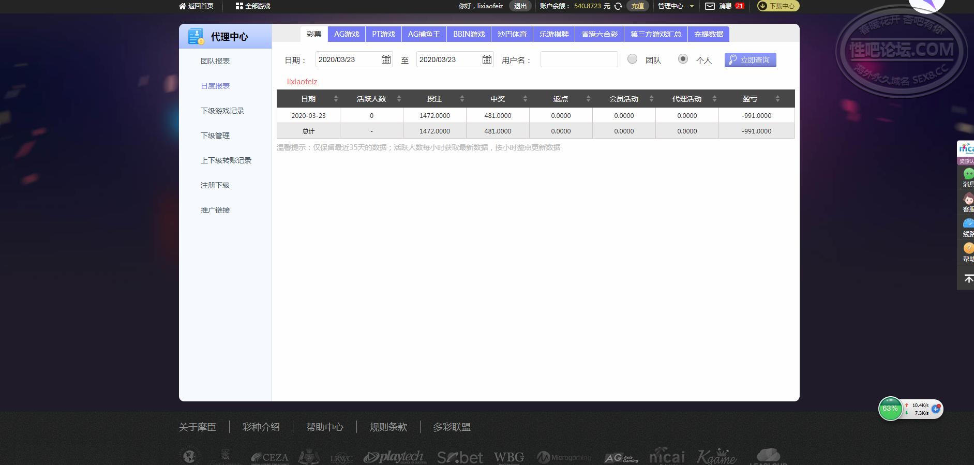974x465 pixels.
Task: Open the 全部游戏 grid icon
Action: tap(239, 6)
